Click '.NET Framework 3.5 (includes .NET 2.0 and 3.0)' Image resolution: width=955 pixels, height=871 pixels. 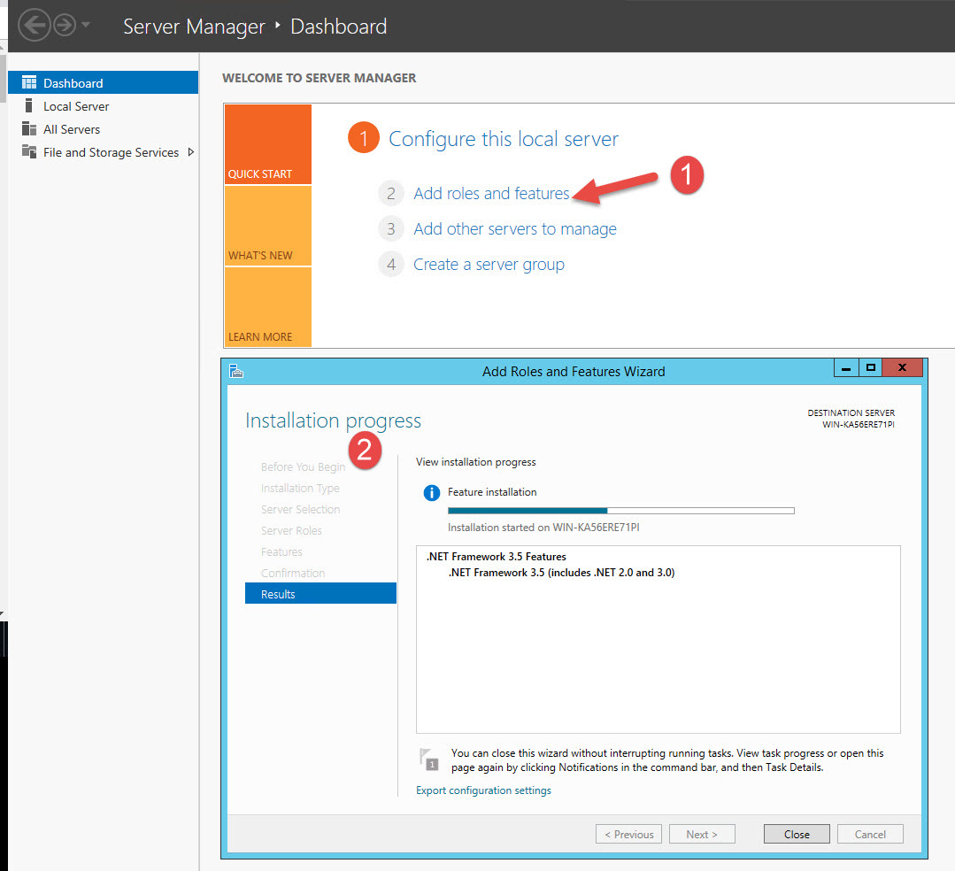coord(561,573)
